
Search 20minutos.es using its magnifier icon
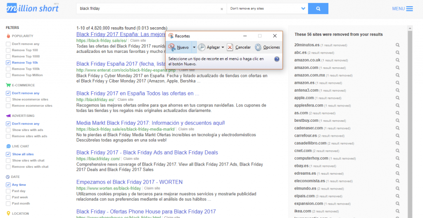click(398, 45)
